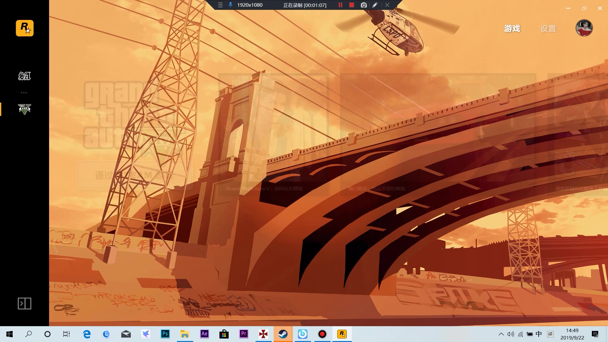Open the user profile avatar
Viewport: 608px width, 342px height.
click(584, 28)
